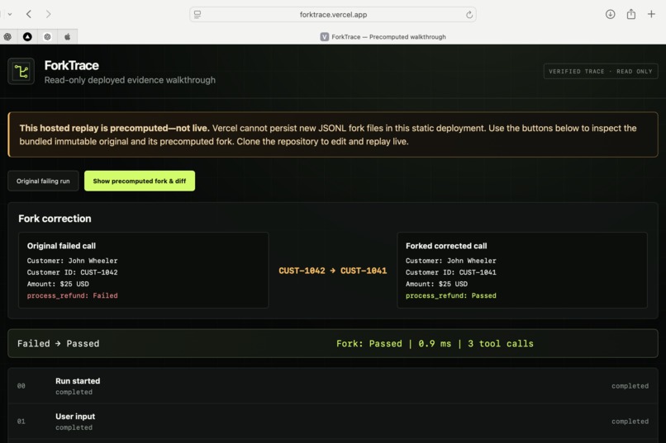Screen dimensions: 666x443
Task: Click 'This hosted replay is precomputed—not live.' text
Action: pyautogui.click(x=114, y=128)
